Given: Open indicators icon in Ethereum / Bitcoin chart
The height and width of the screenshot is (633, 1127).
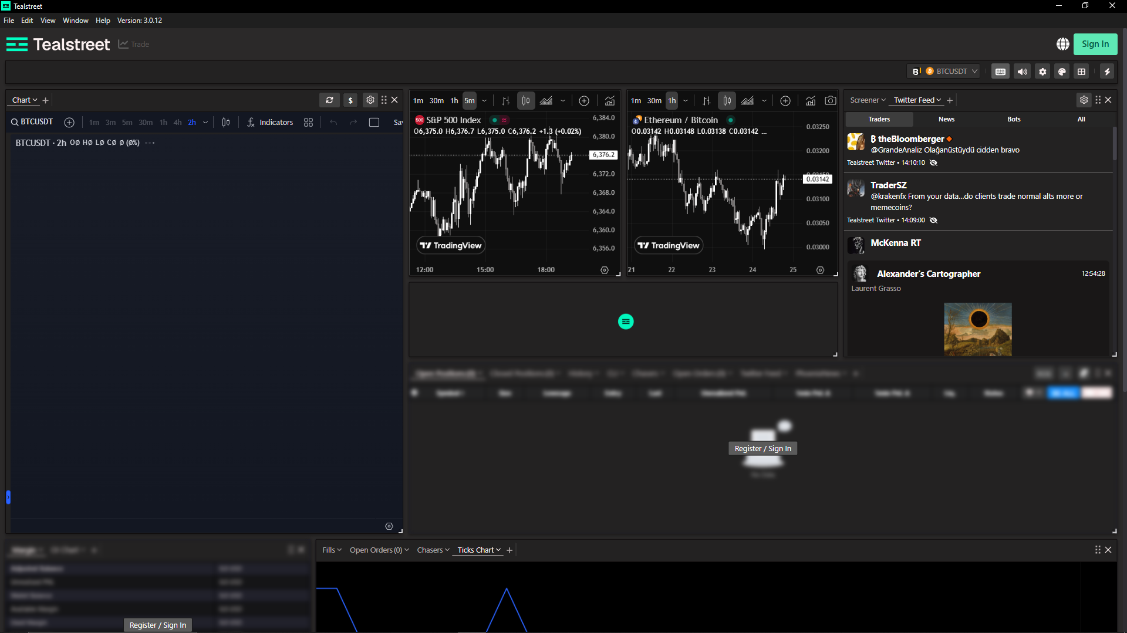Looking at the screenshot, I should (810, 101).
